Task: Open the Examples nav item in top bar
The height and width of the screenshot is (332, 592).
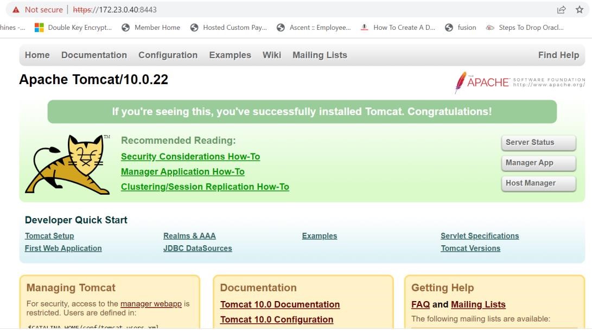Action: pos(230,55)
